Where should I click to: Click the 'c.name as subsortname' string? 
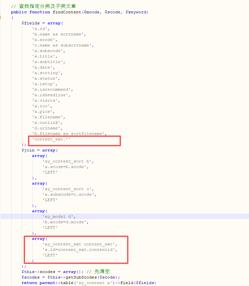tap(62, 45)
